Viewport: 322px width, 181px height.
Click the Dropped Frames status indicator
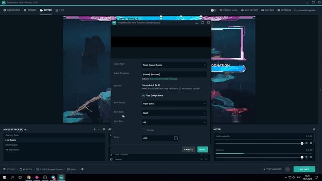(49, 169)
